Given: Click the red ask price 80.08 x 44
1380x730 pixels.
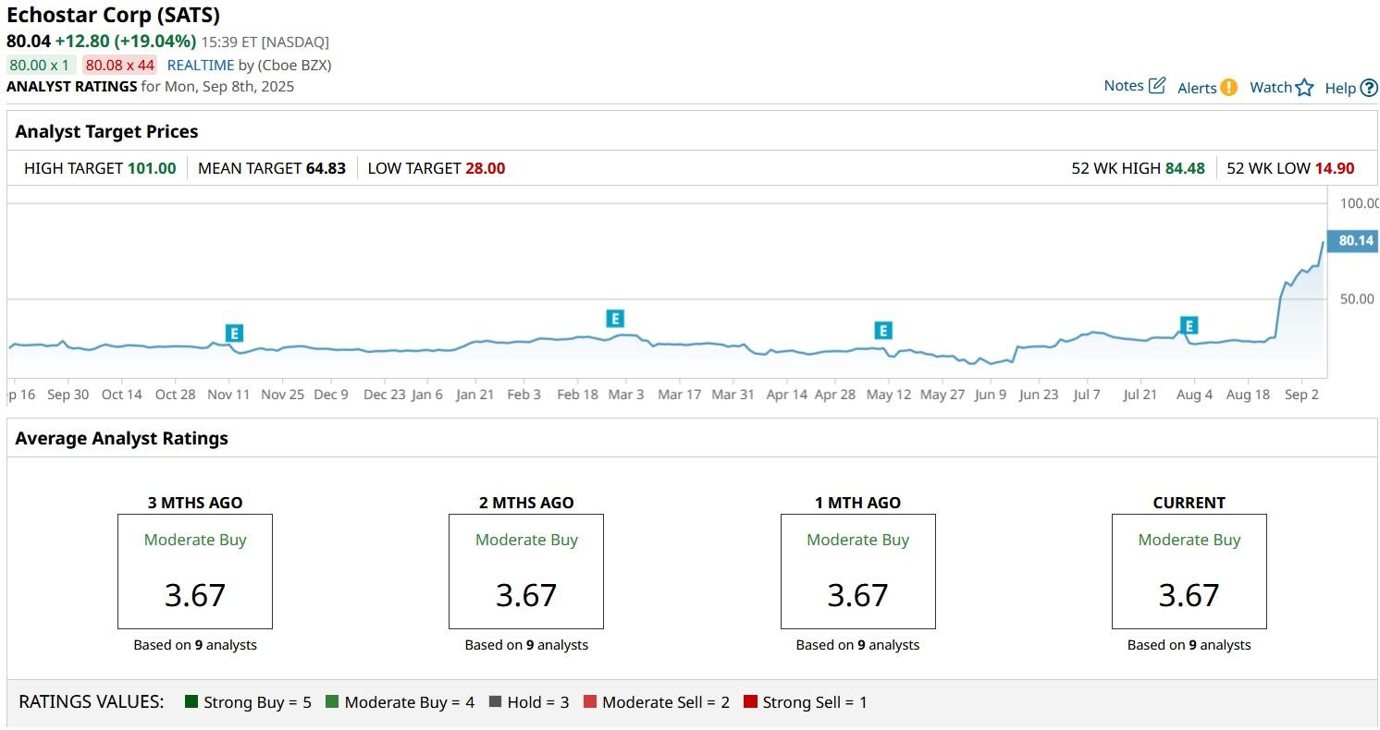Looking at the screenshot, I should click(119, 65).
